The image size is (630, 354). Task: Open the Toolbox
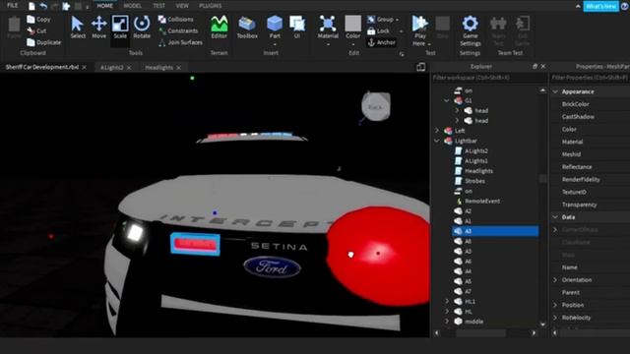click(247, 28)
